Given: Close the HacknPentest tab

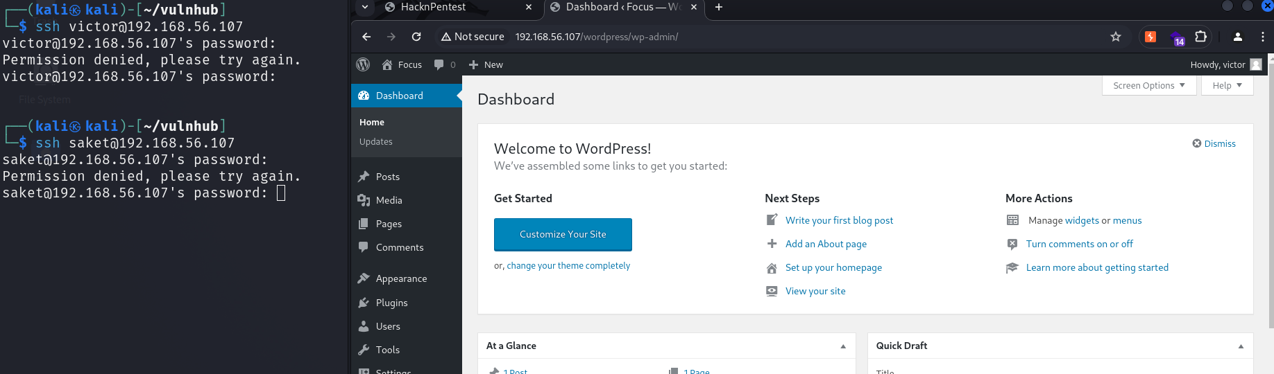Looking at the screenshot, I should (529, 7).
